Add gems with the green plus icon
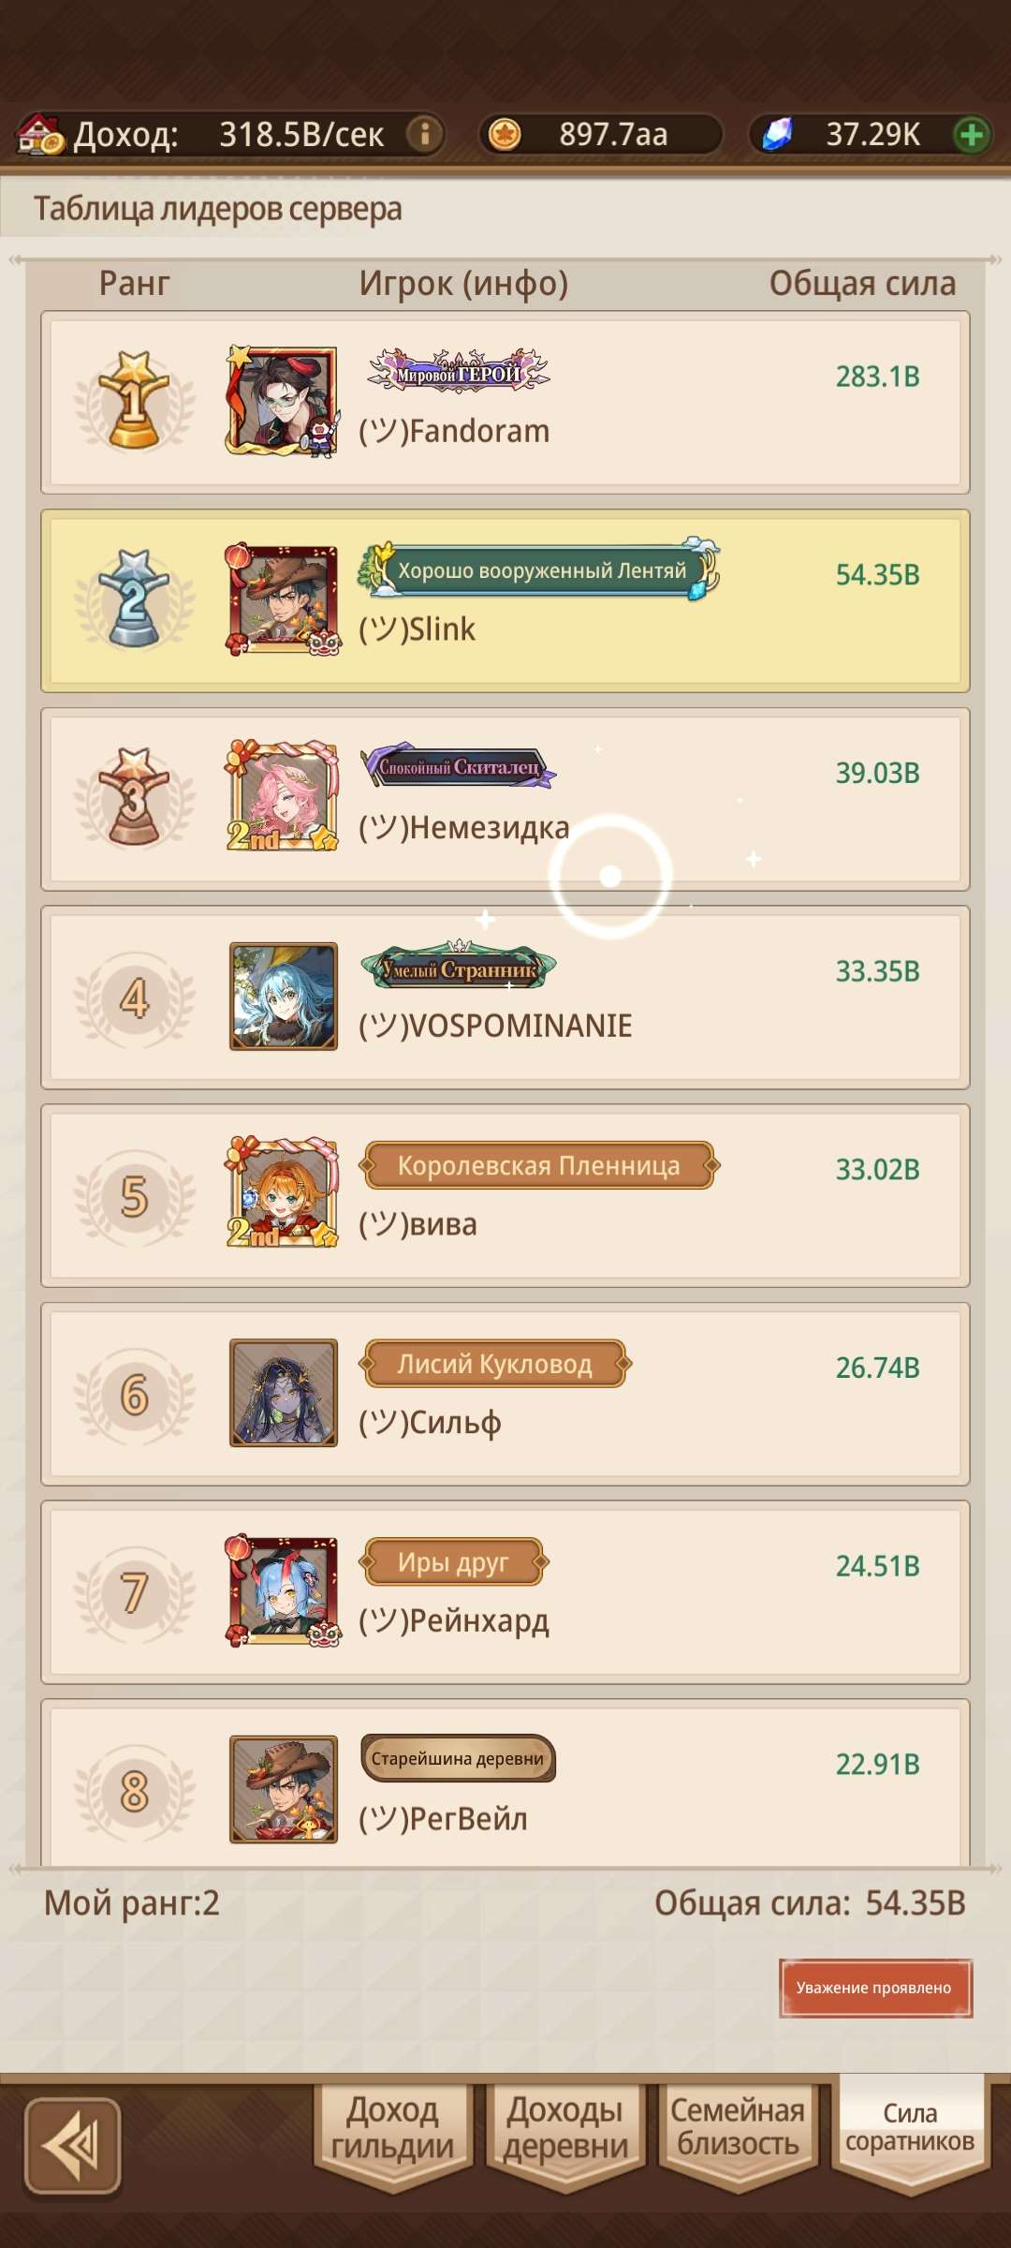Screen dimensions: 1011x2248 tap(971, 134)
